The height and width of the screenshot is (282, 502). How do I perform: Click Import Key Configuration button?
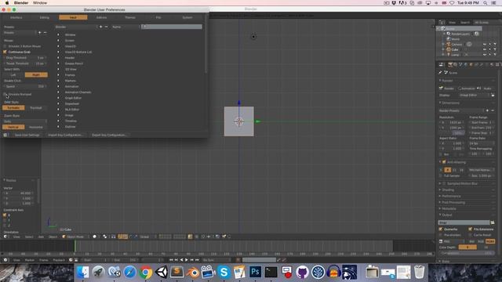tap(65, 135)
